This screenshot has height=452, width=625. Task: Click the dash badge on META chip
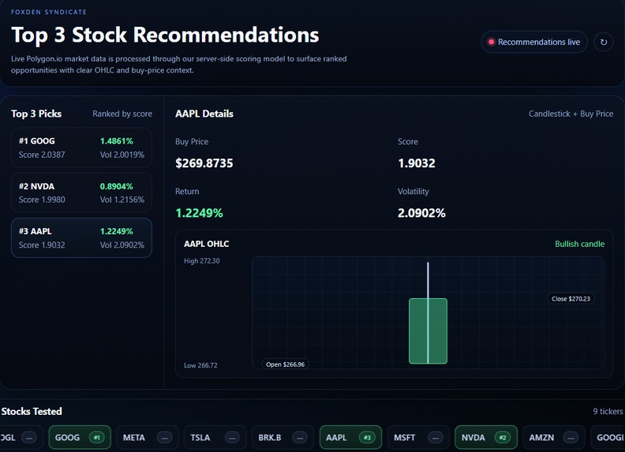(x=164, y=438)
